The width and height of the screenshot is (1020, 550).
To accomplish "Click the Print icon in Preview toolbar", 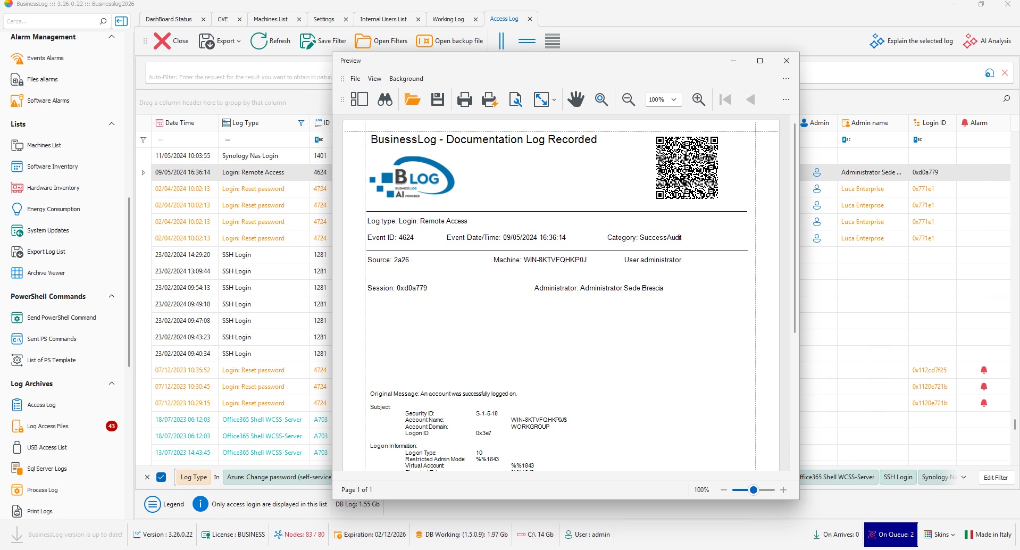I will point(464,99).
